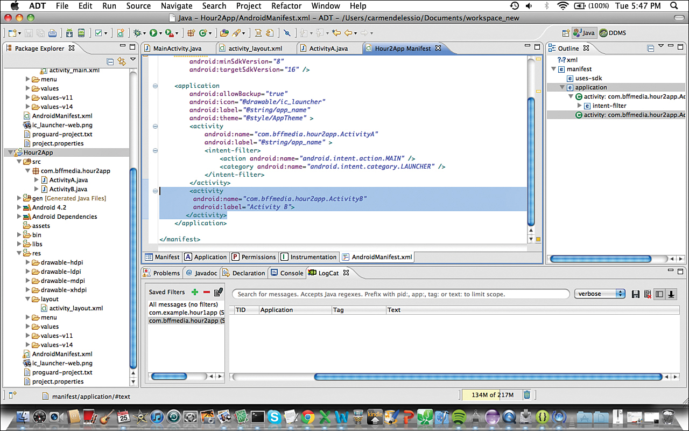This screenshot has height=431, width=689.
Task: Click the Clear LogCat log icon
Action: point(647,294)
